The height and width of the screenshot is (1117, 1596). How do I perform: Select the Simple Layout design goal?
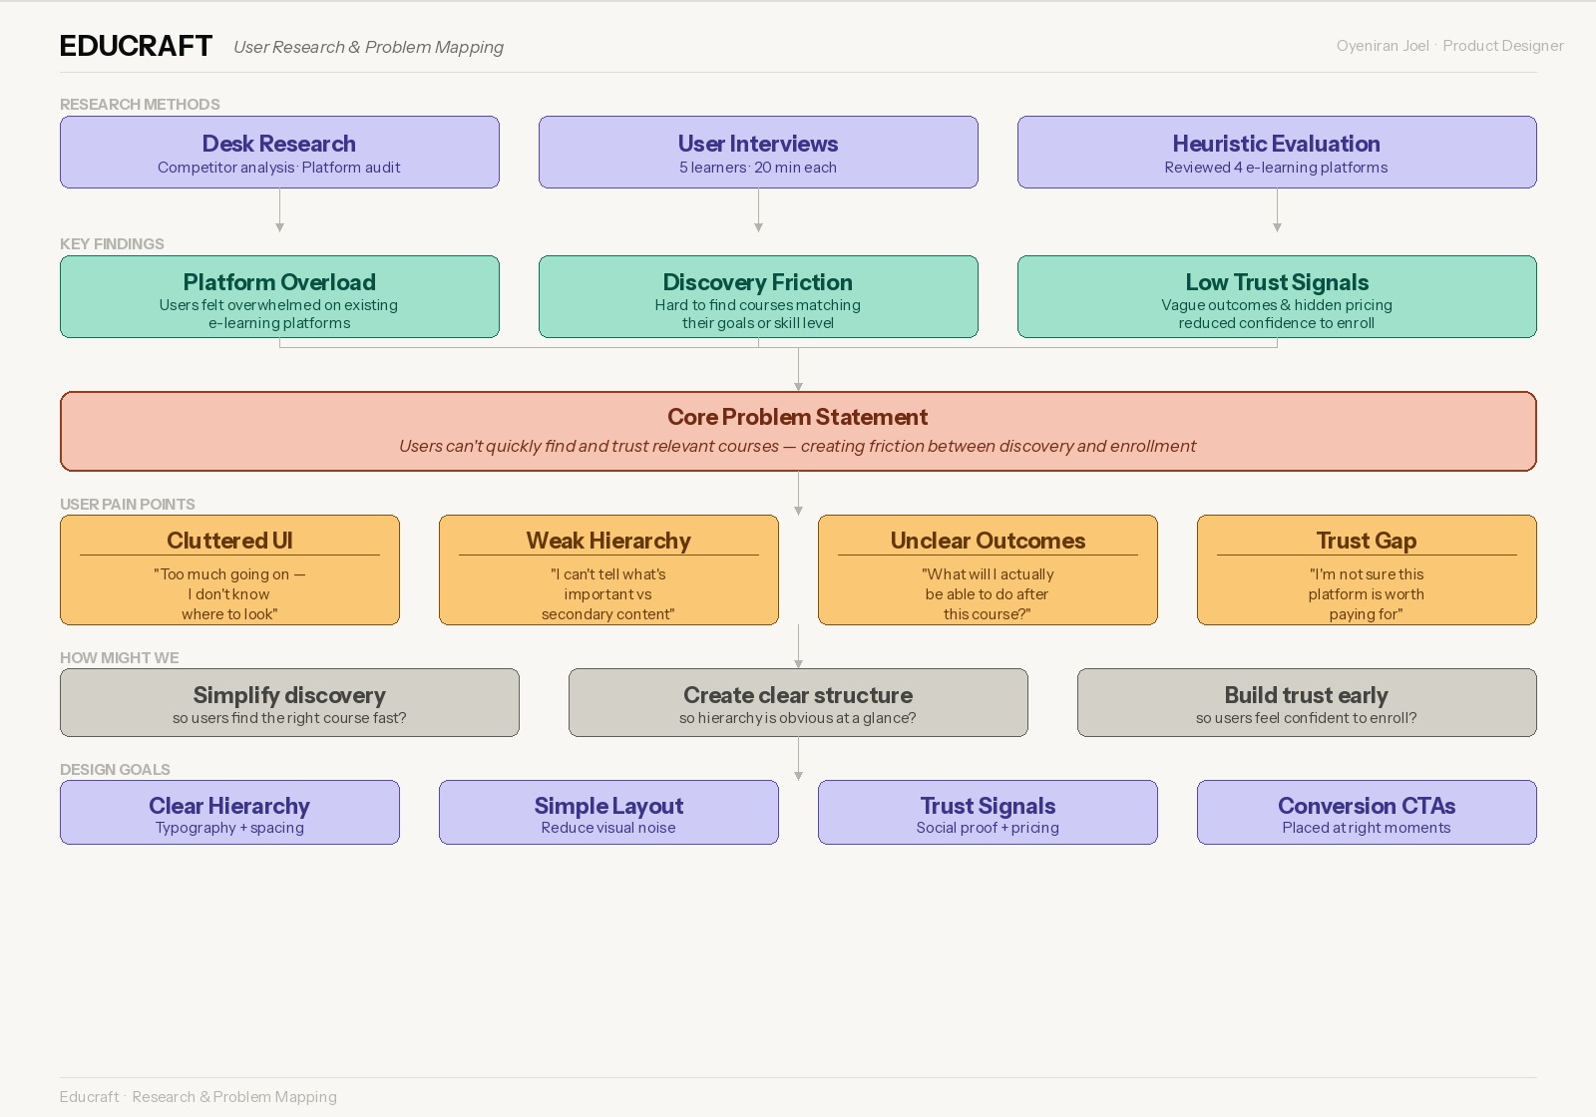coord(607,812)
